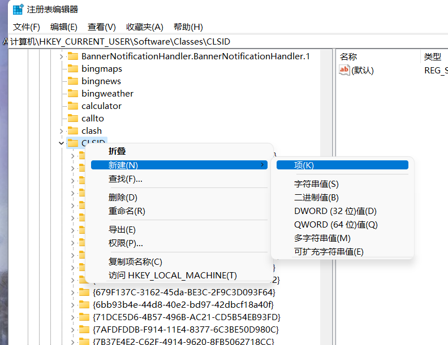Click the bingweather folder icon

click(x=73, y=94)
